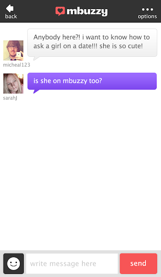Click the word 'cute!' in micheal123's message

pyautogui.click(x=135, y=46)
